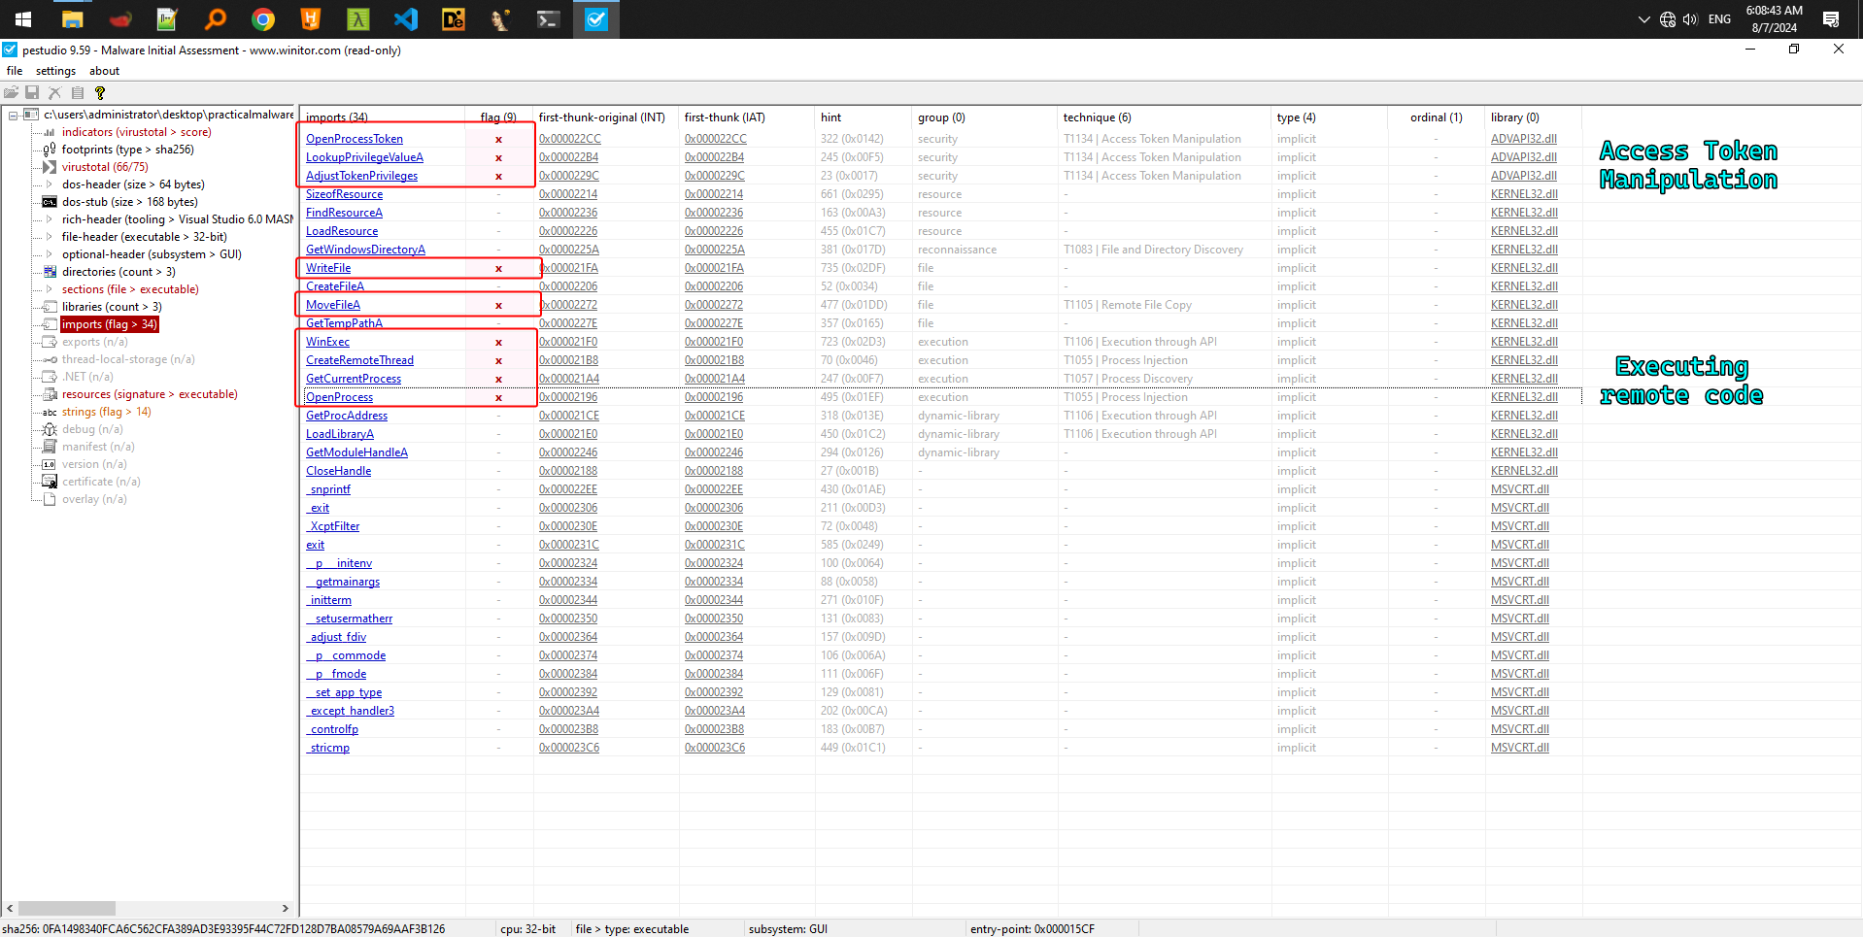The image size is (1863, 937).
Task: Sort by the technique column header
Action: click(1097, 117)
